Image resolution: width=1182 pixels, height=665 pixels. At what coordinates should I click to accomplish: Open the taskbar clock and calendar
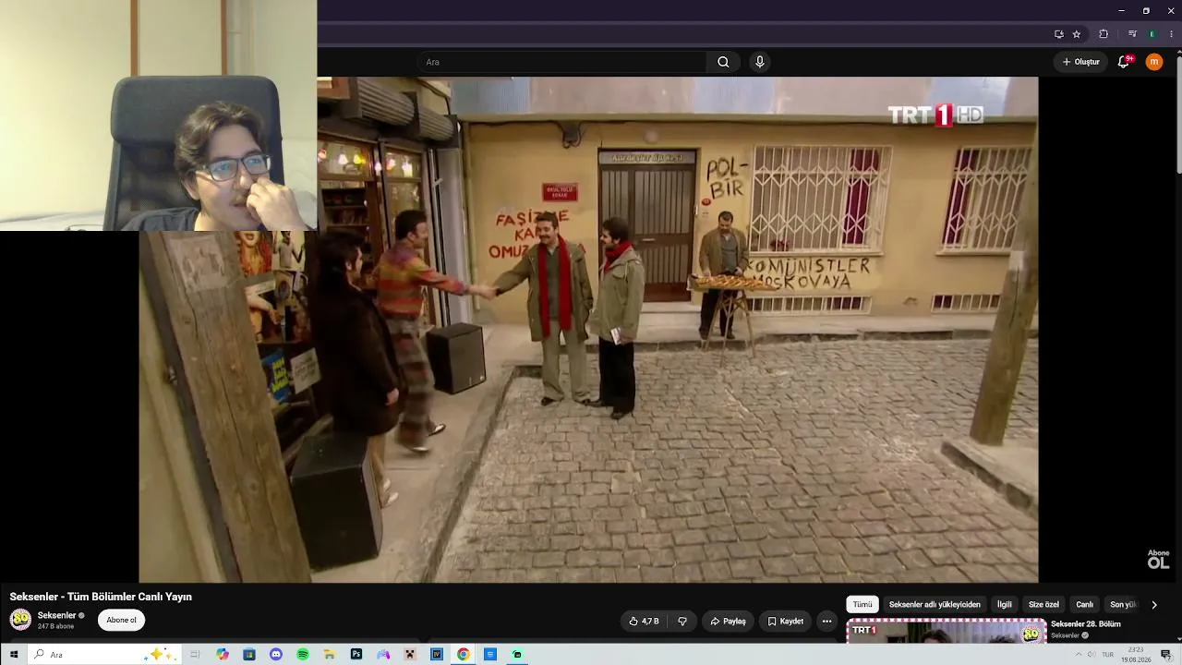coord(1136,655)
